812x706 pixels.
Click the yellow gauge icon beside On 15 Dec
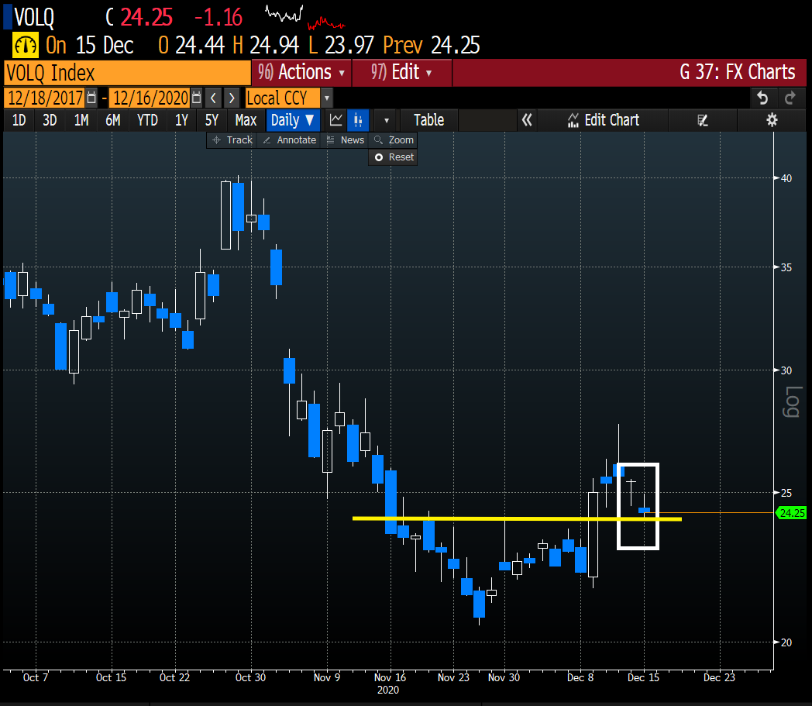coord(25,46)
